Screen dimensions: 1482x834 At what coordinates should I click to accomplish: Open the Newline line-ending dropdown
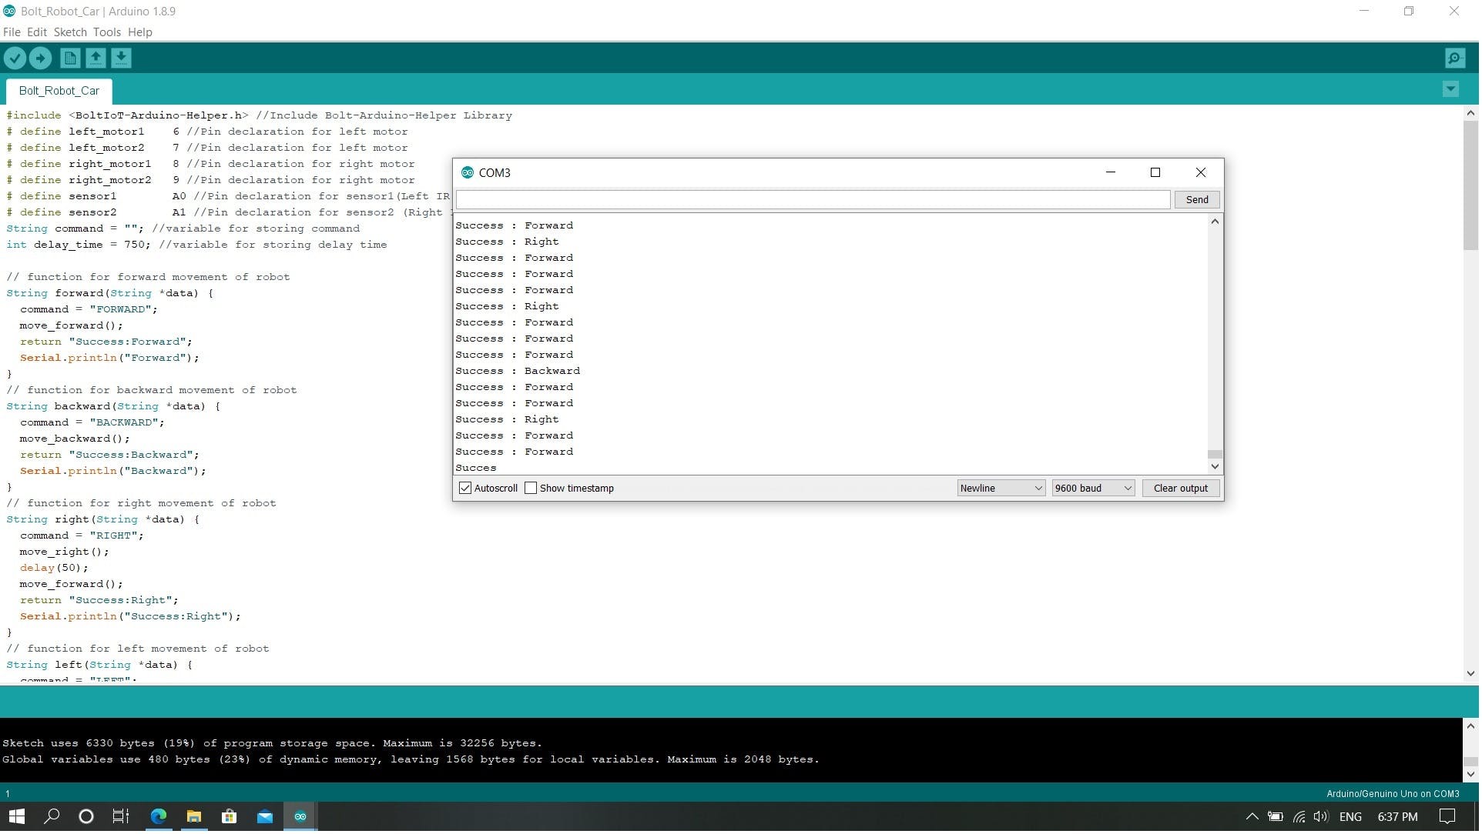1001,489
